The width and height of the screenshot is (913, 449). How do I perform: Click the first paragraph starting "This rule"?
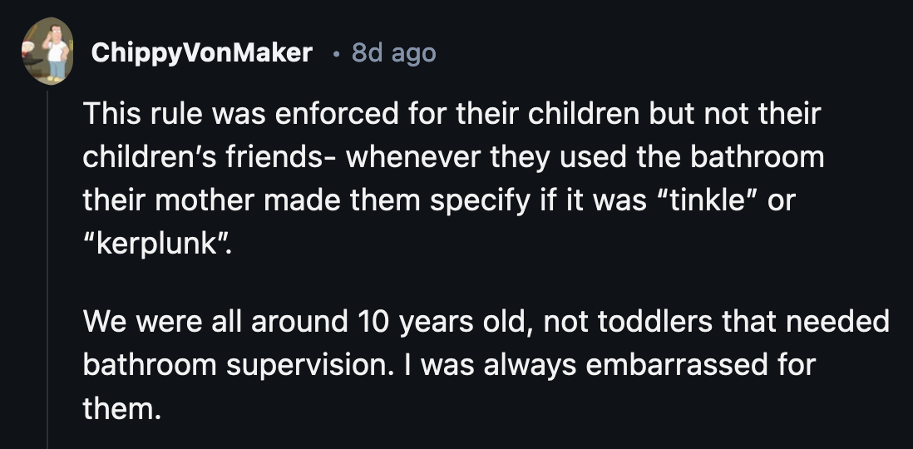pyautogui.click(x=449, y=158)
